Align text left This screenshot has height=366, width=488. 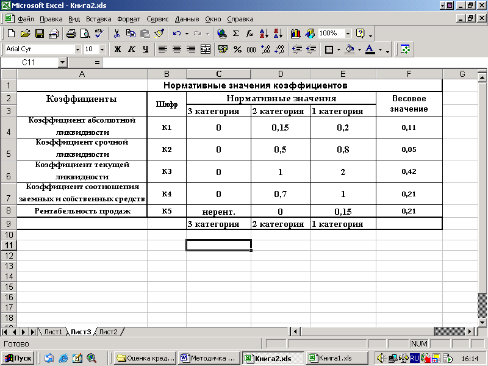pyautogui.click(x=163, y=49)
